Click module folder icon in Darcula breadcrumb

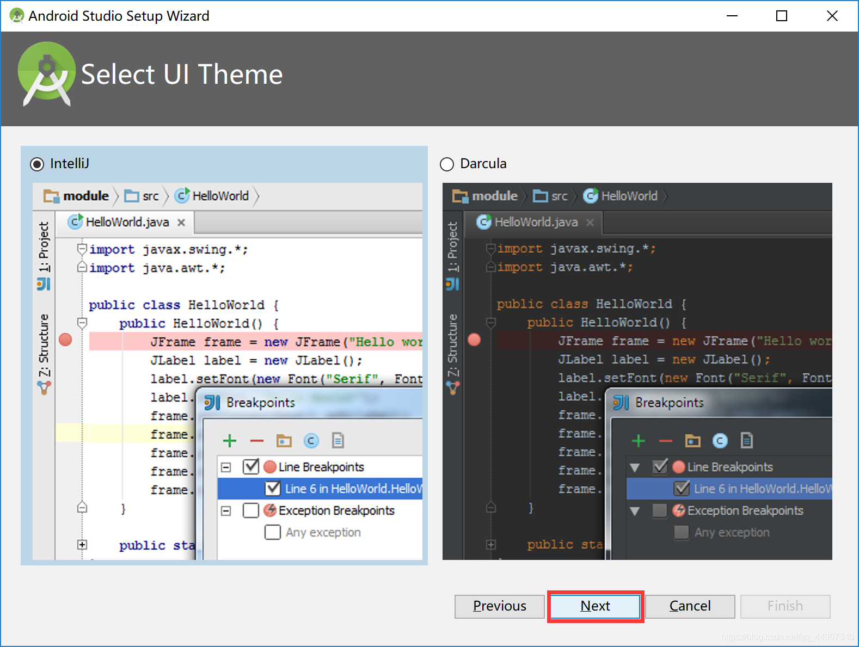pos(460,196)
